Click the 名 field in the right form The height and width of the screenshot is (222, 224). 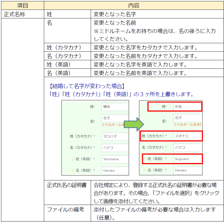point(187,118)
